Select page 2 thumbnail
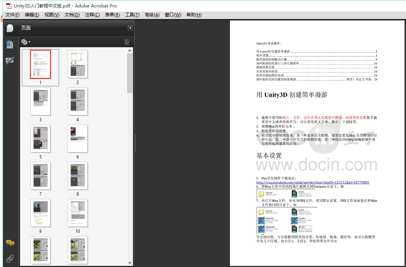The image size is (406, 267). click(78, 65)
